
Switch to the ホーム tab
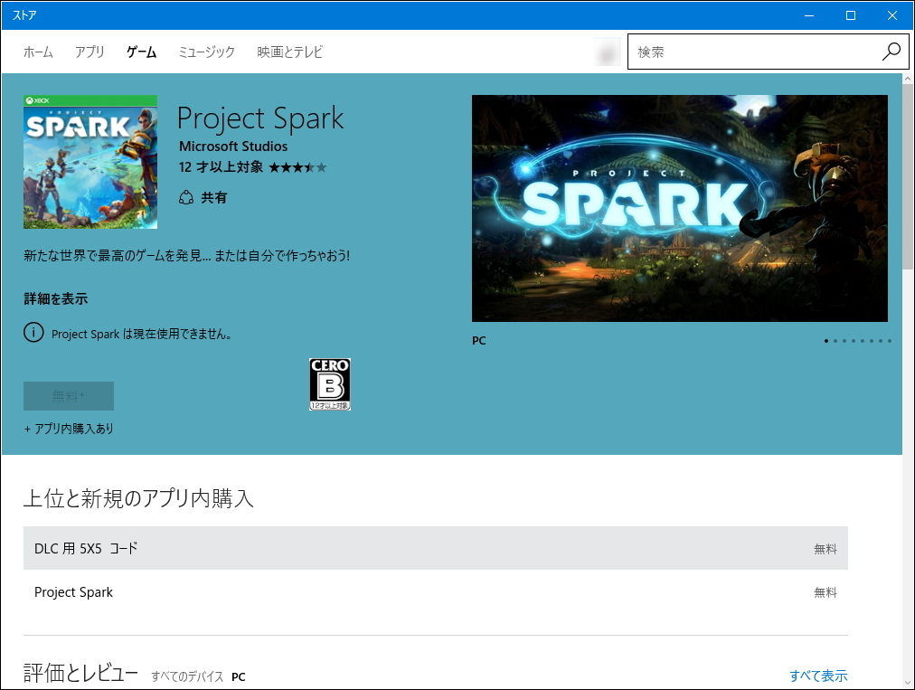point(38,52)
